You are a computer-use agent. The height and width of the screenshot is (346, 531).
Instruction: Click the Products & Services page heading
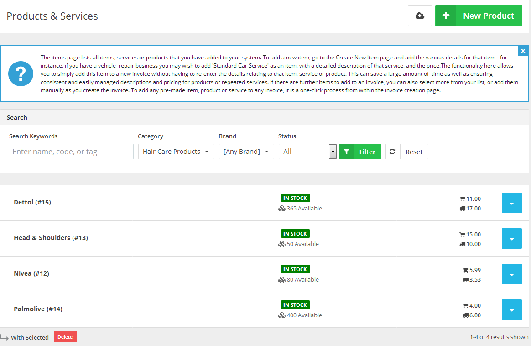click(52, 16)
